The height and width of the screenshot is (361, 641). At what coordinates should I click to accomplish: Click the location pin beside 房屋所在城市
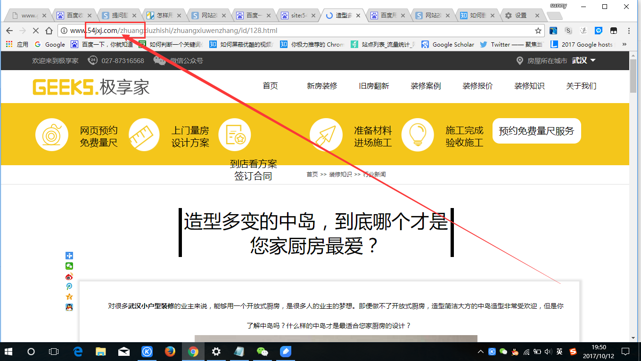coord(520,60)
